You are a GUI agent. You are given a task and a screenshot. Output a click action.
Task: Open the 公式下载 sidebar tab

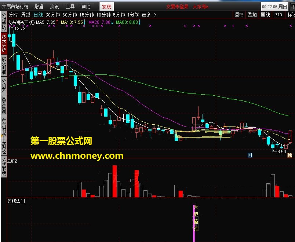(x=4, y=166)
